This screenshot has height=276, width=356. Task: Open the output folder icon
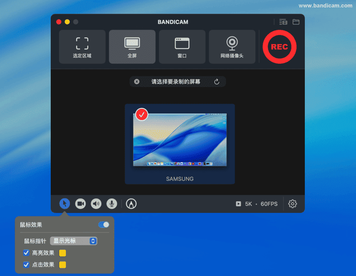click(296, 22)
